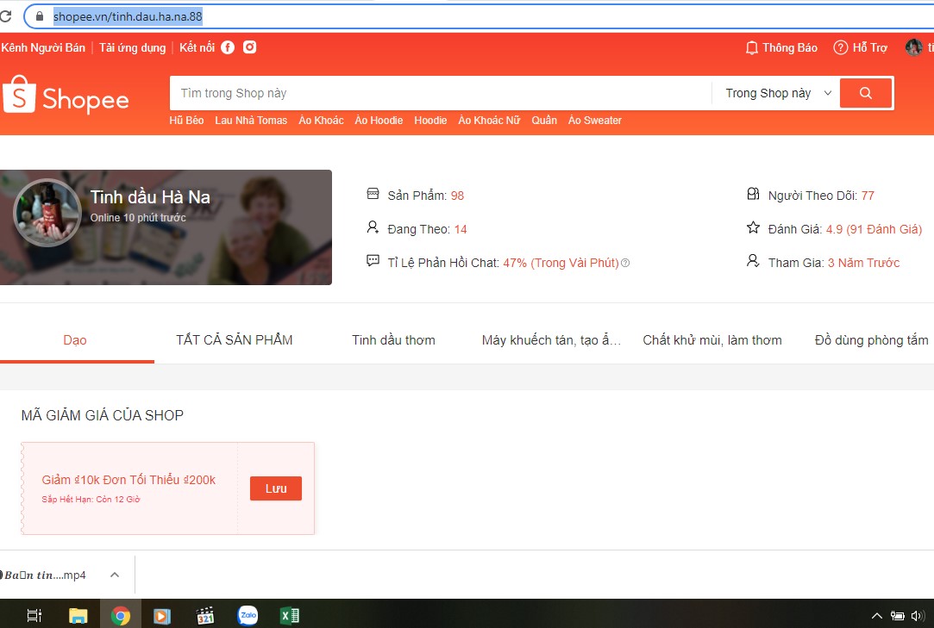Click the Chrome taskbar icon

(x=121, y=615)
